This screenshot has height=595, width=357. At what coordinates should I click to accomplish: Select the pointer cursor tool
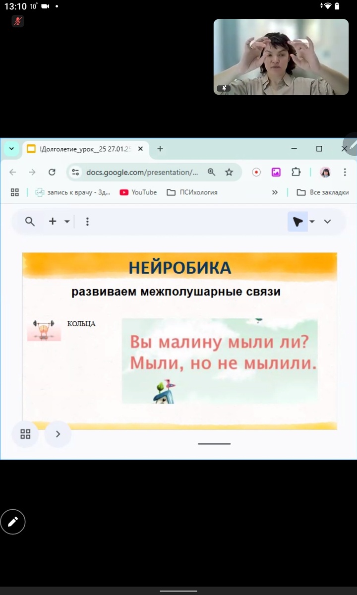click(297, 222)
